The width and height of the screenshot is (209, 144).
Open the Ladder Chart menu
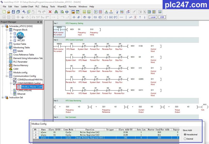pyautogui.click(x=27, y=6)
